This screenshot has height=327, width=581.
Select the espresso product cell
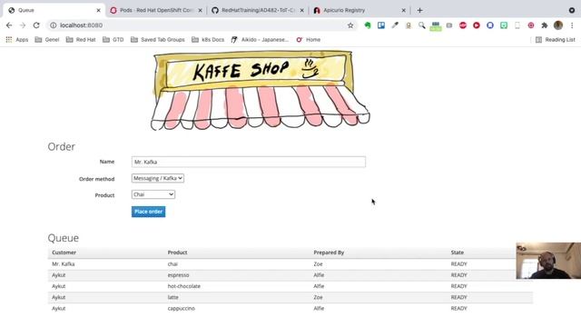pyautogui.click(x=178, y=275)
